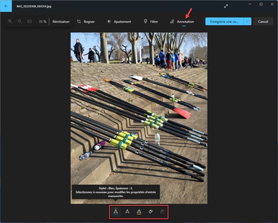Viewport: 278px width, 223px height.
Task: Click the fit to window icon
Action: point(29,22)
